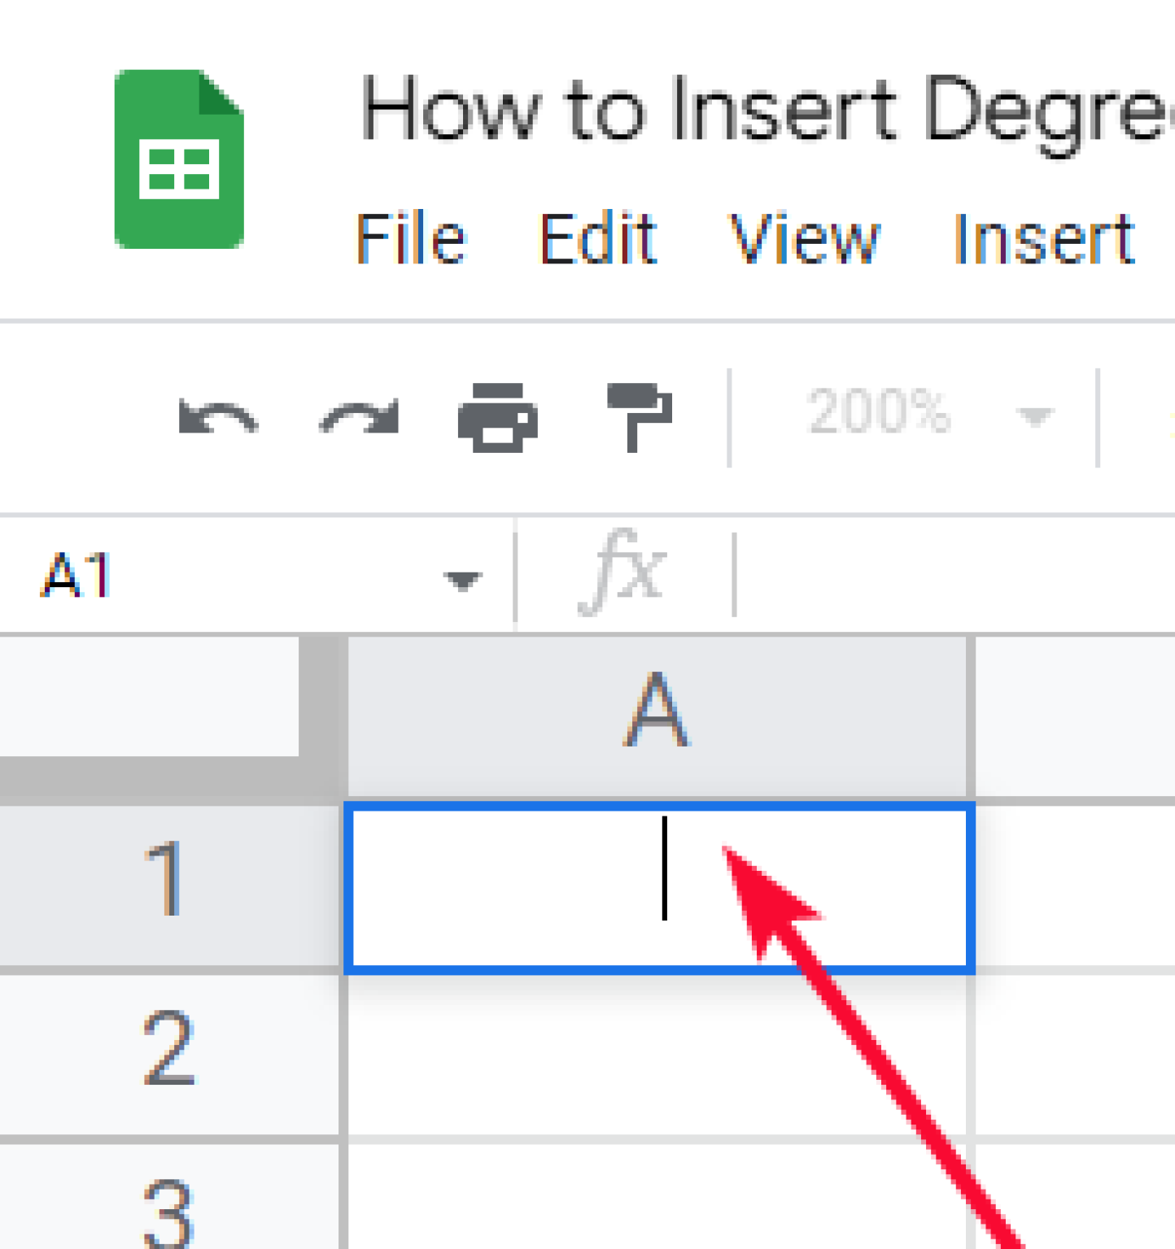Select row 3 header

tap(169, 1197)
